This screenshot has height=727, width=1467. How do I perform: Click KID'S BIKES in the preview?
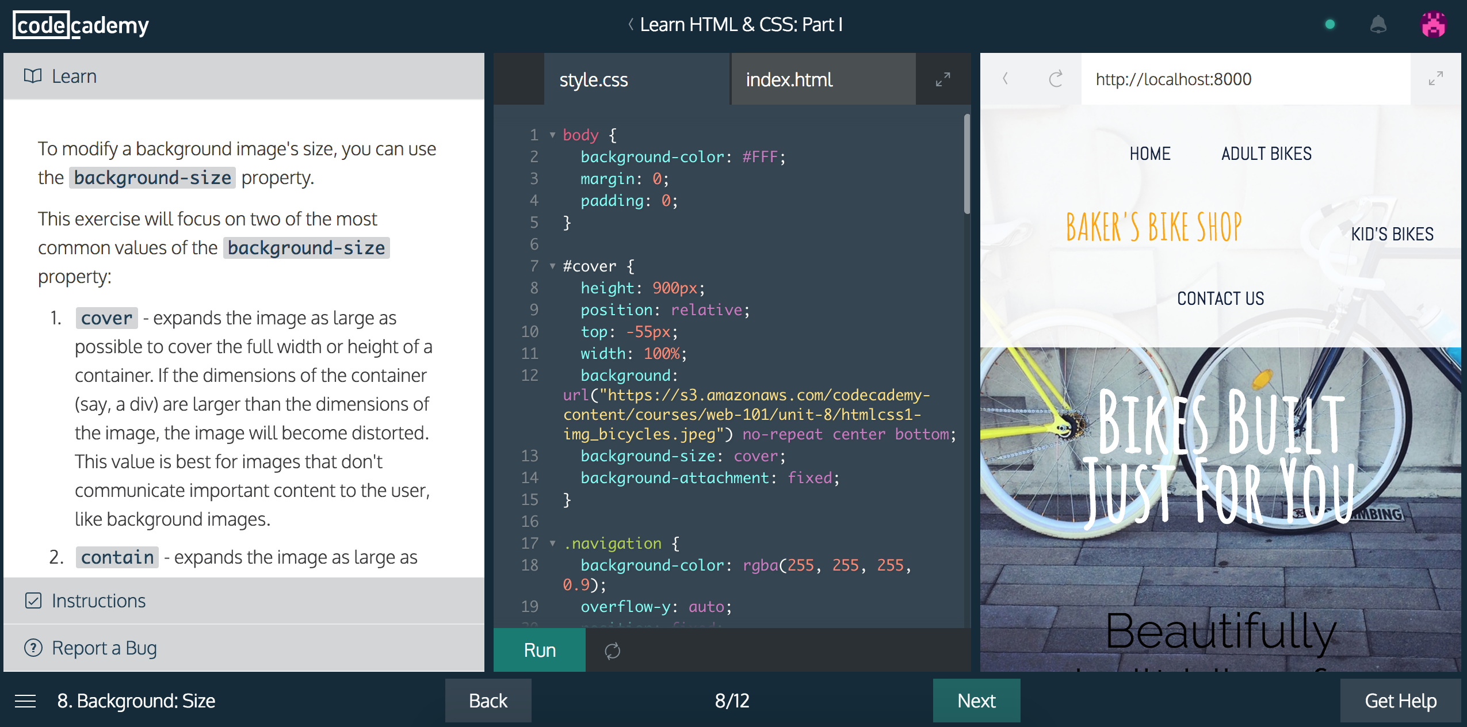pos(1392,234)
